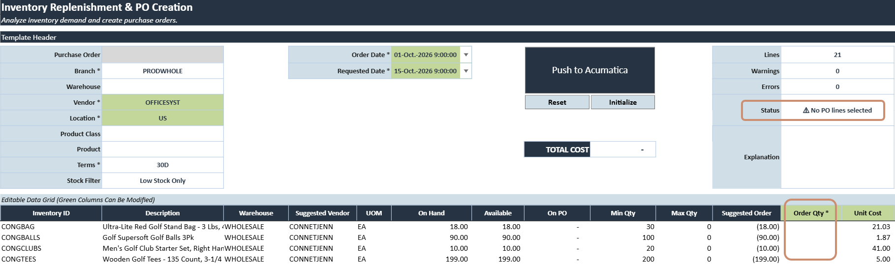Screen dimensions: 895x265
Task: Select the CONGTEES inventory ID cell
Action: coord(51,259)
